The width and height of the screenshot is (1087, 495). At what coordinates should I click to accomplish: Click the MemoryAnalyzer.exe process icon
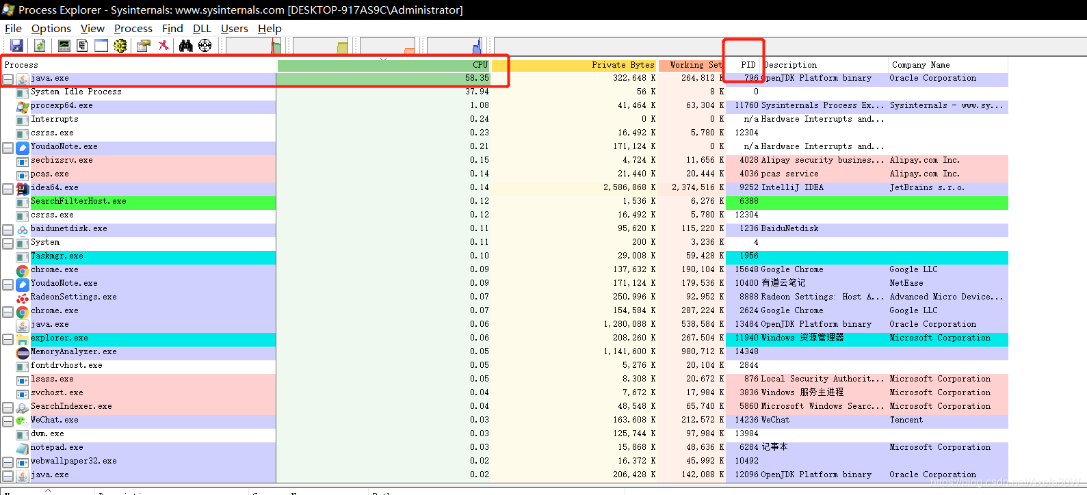click(x=23, y=352)
